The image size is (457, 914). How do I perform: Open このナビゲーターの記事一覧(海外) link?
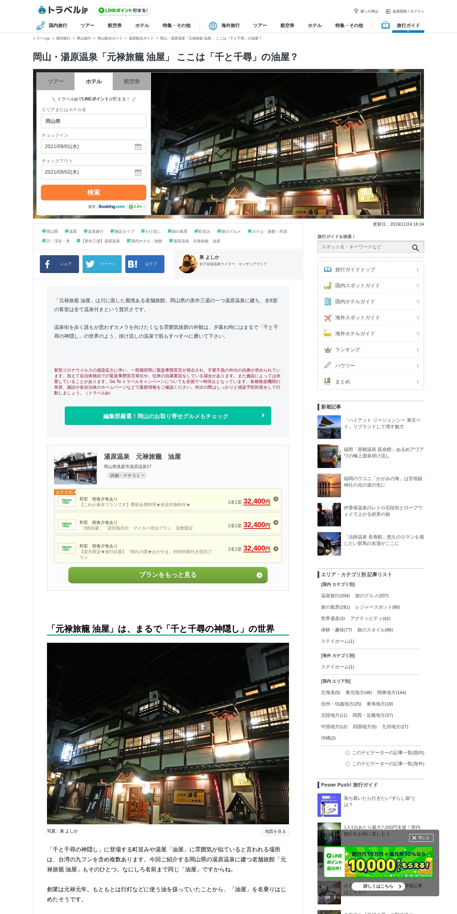(x=385, y=764)
